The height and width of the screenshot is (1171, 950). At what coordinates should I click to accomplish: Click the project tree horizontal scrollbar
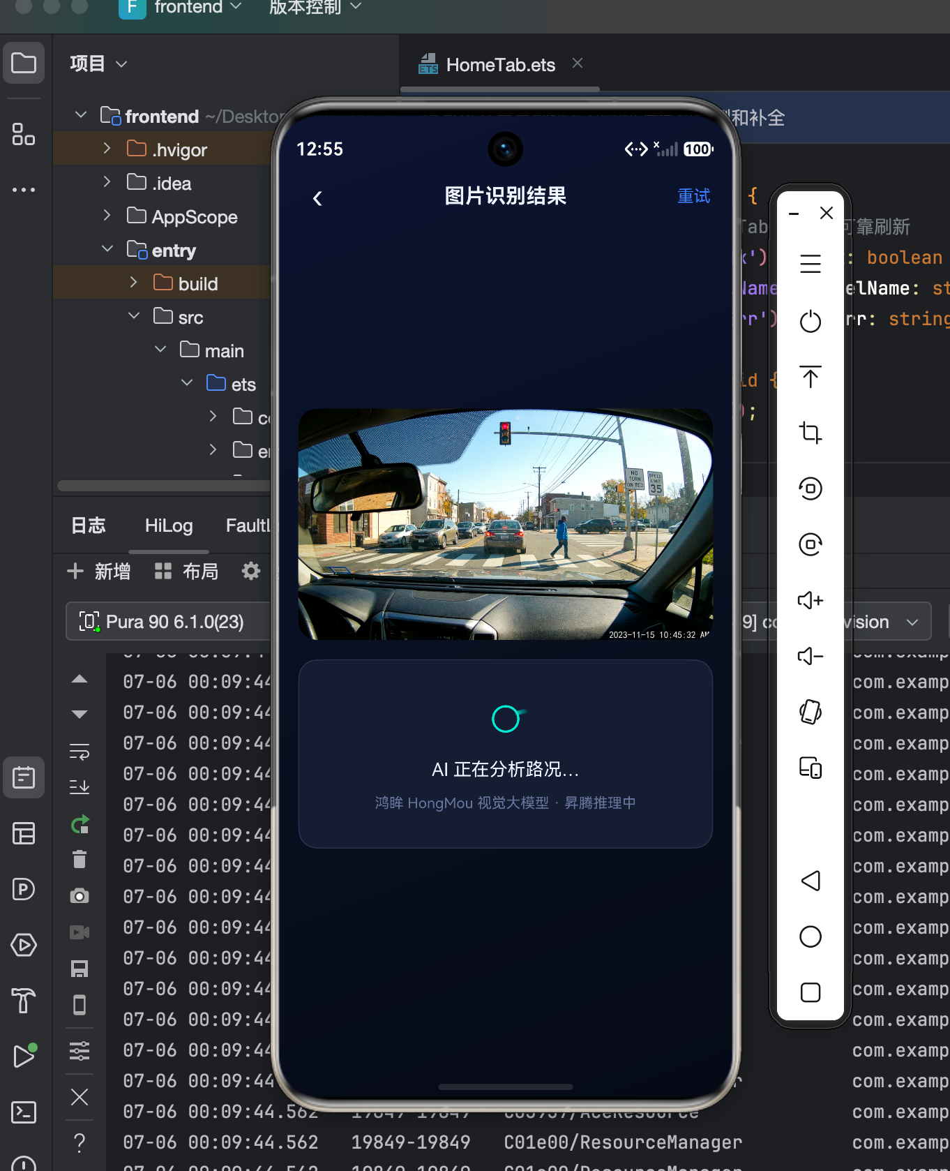pos(164,486)
